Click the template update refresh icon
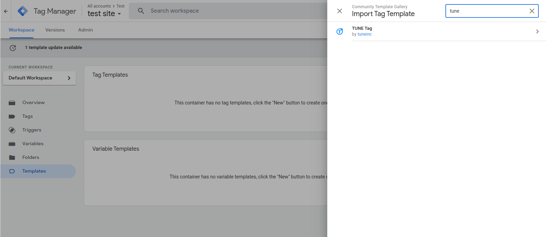 13,48
